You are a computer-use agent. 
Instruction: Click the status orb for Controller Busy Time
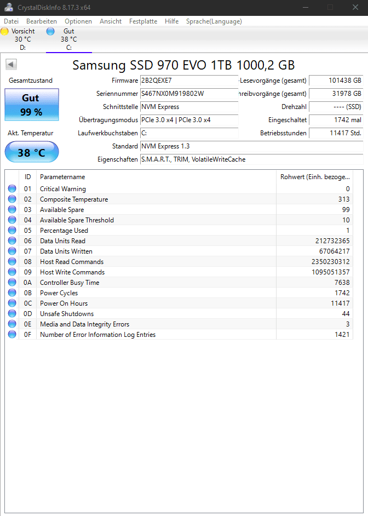click(x=12, y=282)
